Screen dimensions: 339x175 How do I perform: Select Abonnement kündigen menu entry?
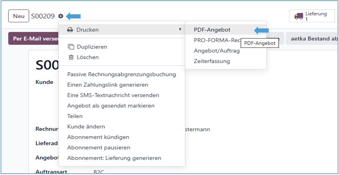pos(98,137)
